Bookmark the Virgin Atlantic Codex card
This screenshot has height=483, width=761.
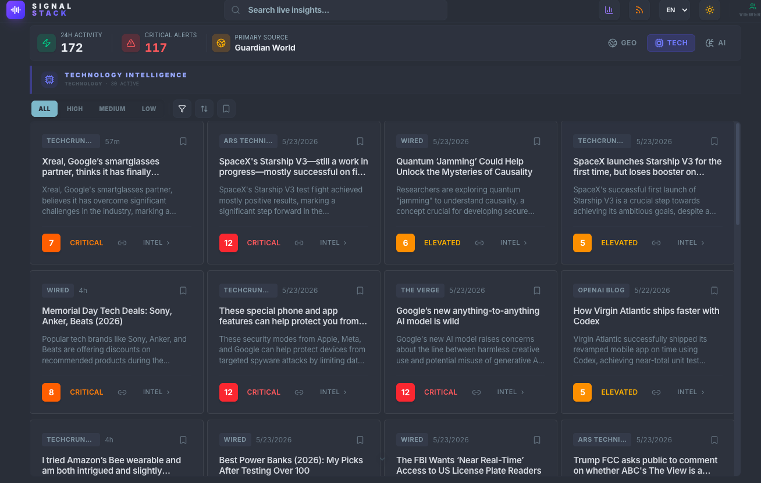pos(714,291)
